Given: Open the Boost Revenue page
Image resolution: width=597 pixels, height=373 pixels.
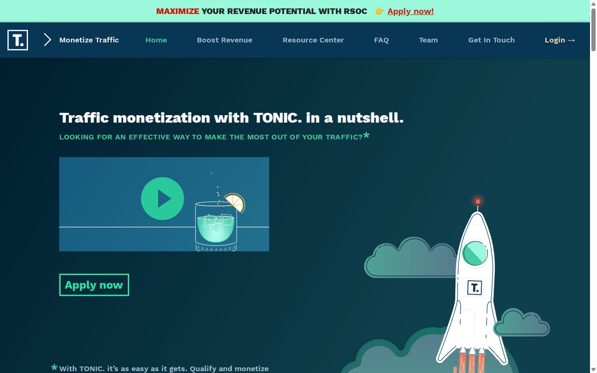Looking at the screenshot, I should click(x=224, y=40).
